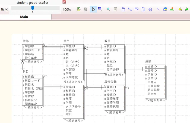Click the shape insertion tool
Screen dimensions: 190x123
tap(165, 9)
